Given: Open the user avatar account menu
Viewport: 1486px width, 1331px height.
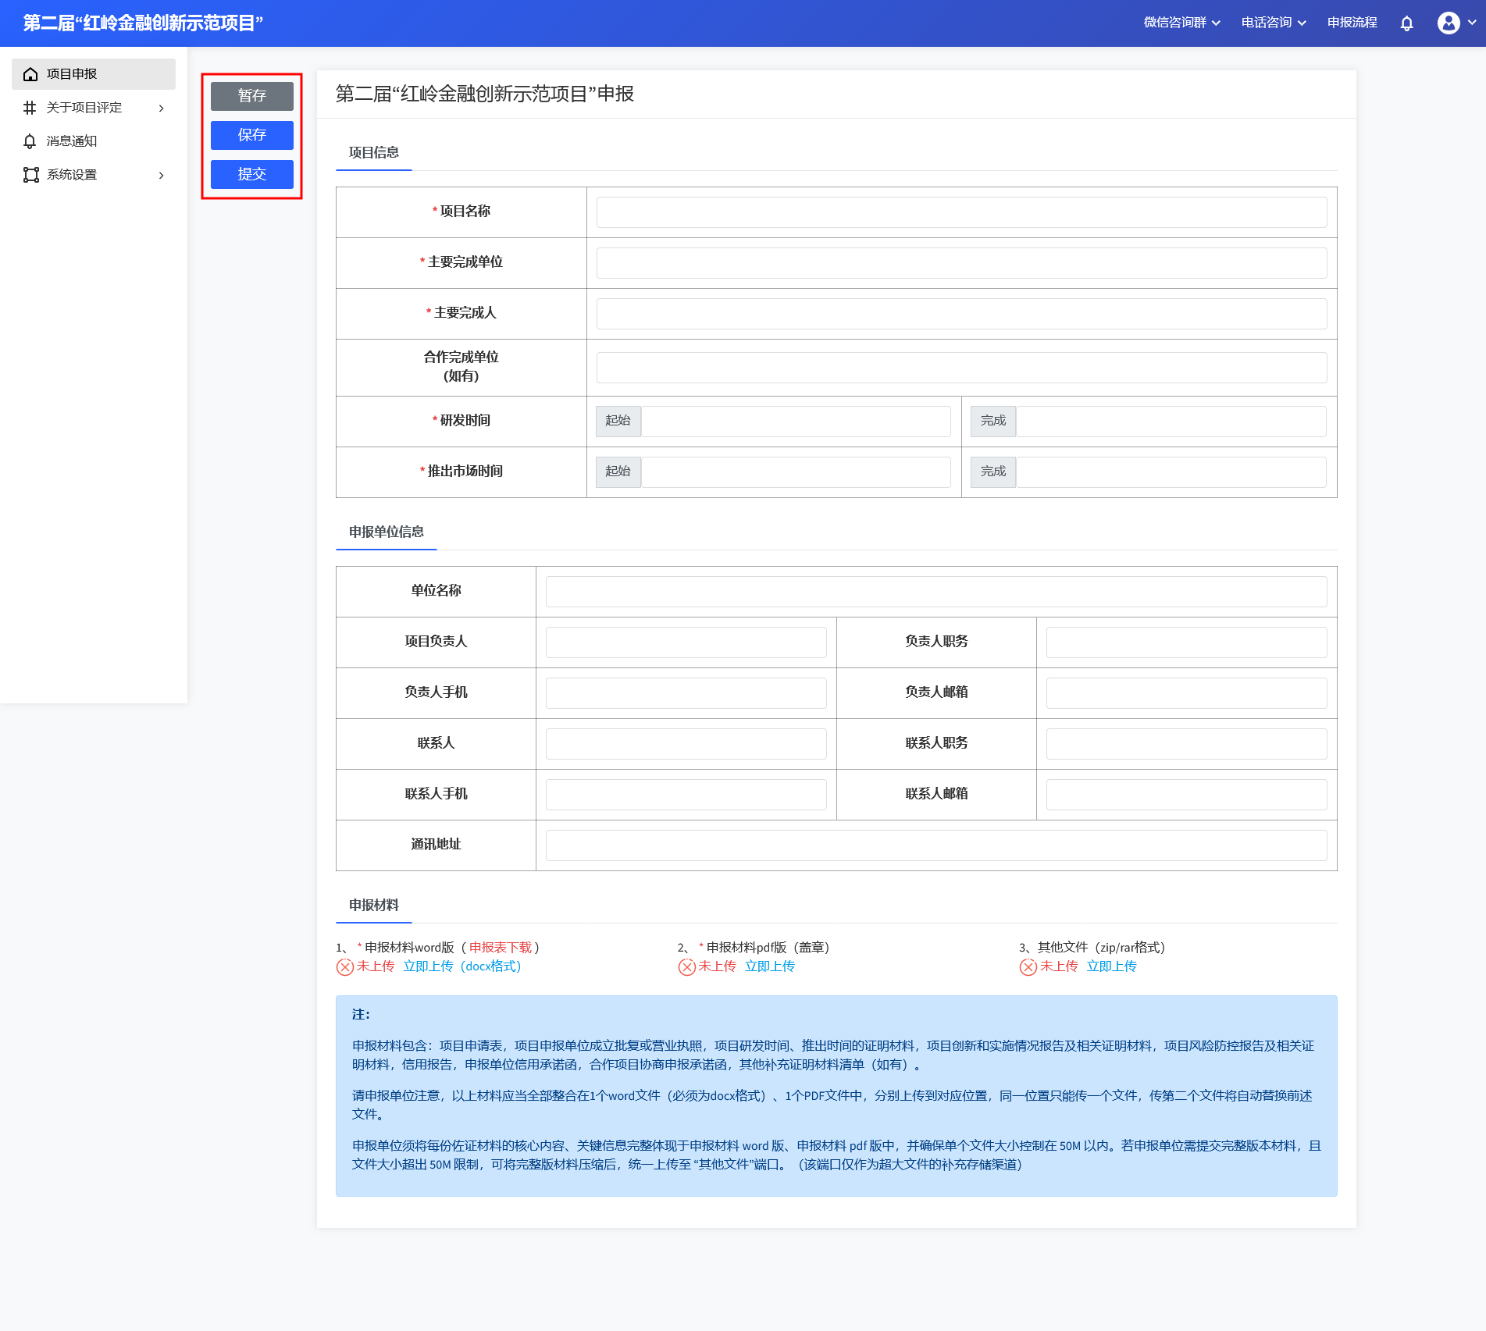Looking at the screenshot, I should pyautogui.click(x=1449, y=23).
